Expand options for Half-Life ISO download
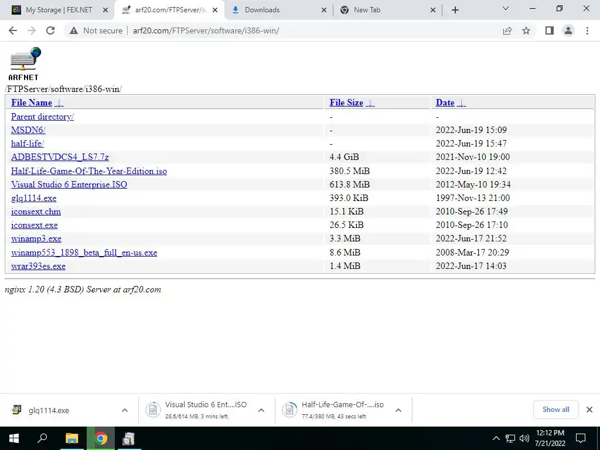This screenshot has width=600, height=450. [x=398, y=410]
